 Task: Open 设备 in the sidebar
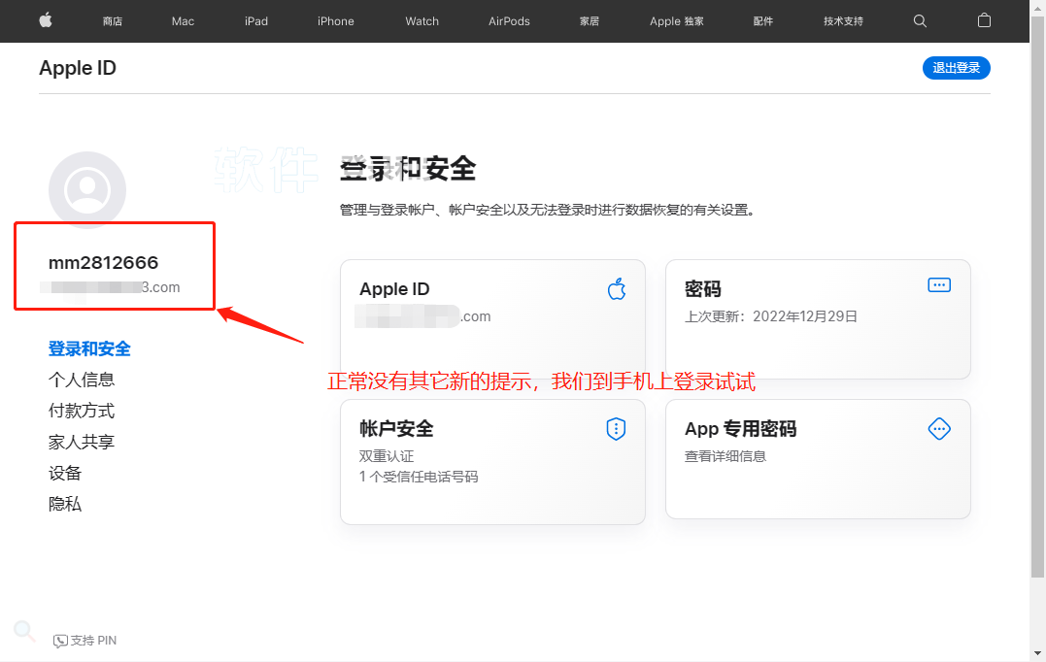65,473
